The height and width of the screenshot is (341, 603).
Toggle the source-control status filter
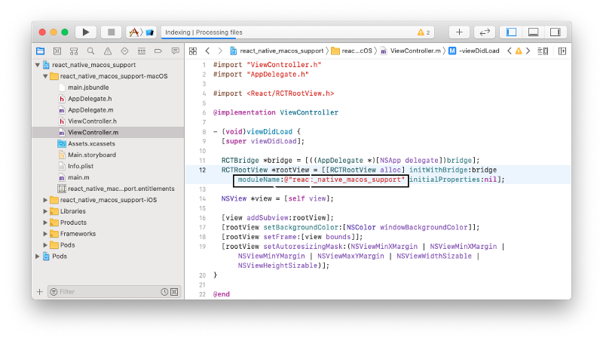pos(174,292)
